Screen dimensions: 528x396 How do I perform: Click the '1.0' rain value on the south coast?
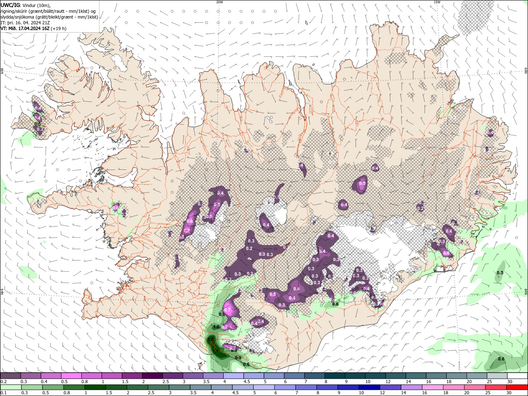pos(216,327)
